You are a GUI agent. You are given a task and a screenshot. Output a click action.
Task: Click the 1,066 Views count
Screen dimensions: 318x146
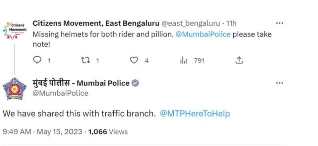[108, 132]
